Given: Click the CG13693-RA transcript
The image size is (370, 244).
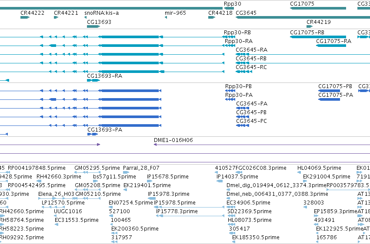Looking at the screenshot, I should tap(93, 80).
